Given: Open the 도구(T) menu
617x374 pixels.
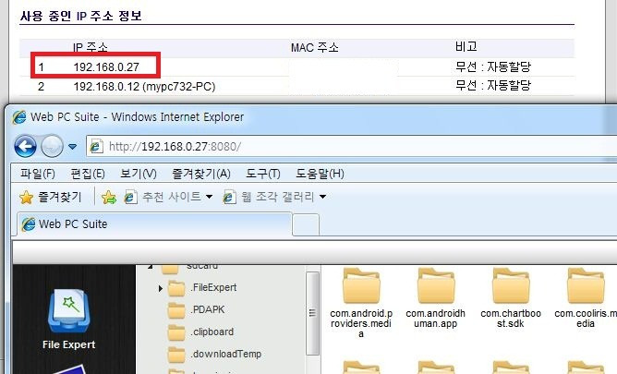Looking at the screenshot, I should [262, 174].
